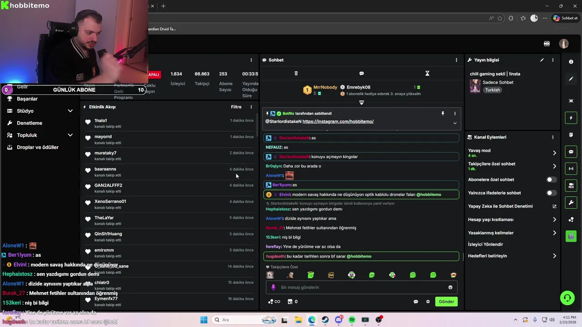Open a new browser tab with plus

click(163, 6)
